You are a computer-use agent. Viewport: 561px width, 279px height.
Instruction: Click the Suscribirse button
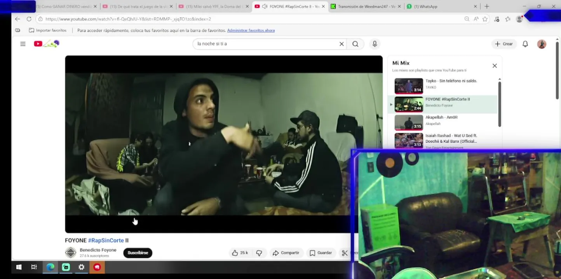(x=138, y=253)
